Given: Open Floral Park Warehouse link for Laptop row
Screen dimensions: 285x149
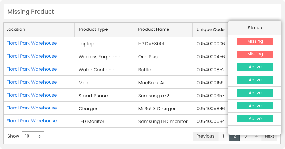Looking at the screenshot, I should (32, 43).
